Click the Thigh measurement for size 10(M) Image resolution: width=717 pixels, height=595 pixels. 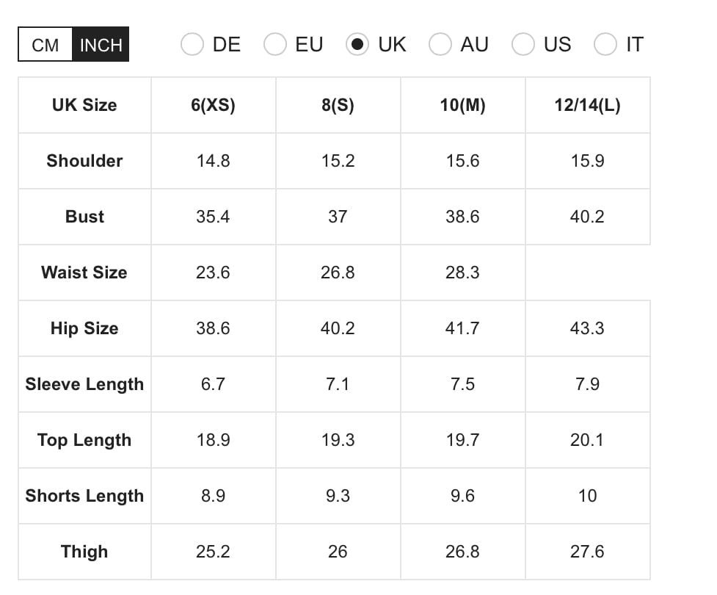[462, 552]
